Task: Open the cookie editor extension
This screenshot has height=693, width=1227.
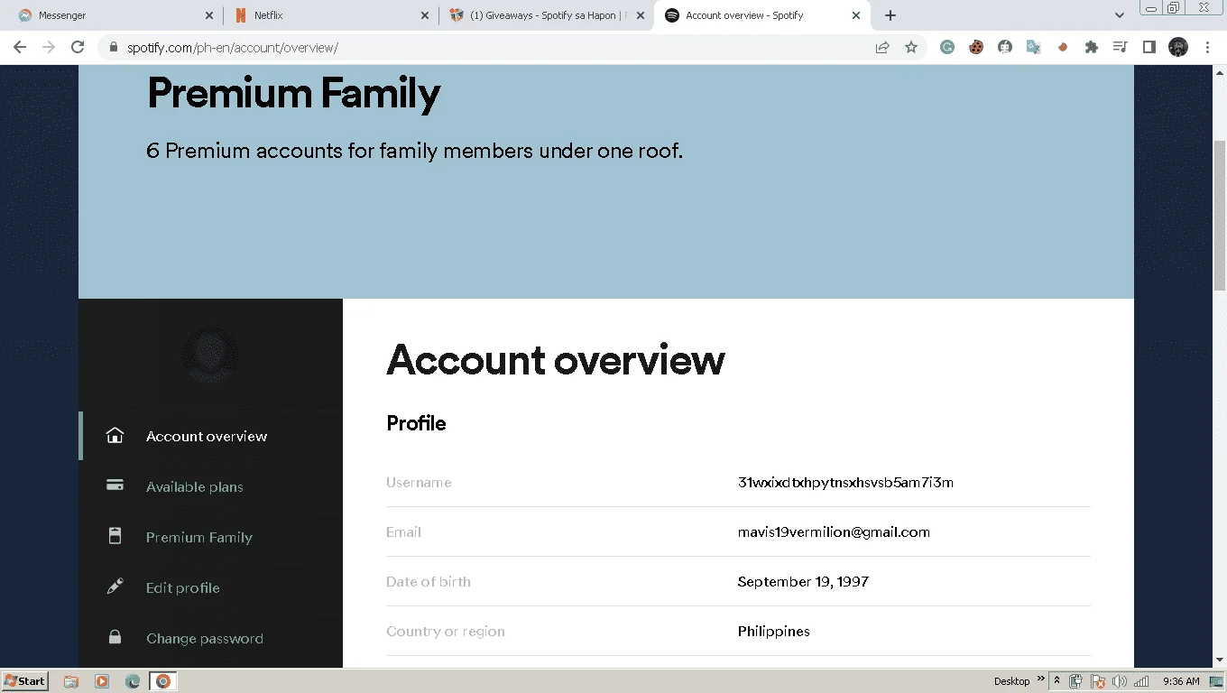Action: point(976,48)
